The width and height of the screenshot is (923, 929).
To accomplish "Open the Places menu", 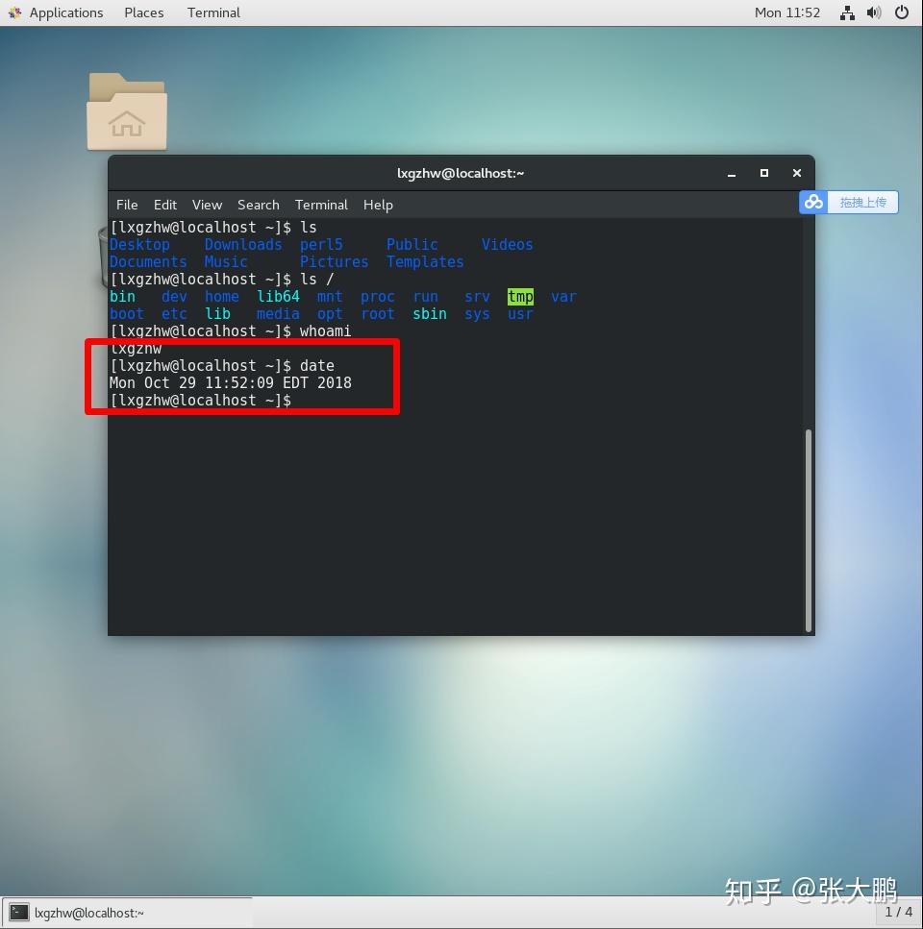I will pos(143,12).
